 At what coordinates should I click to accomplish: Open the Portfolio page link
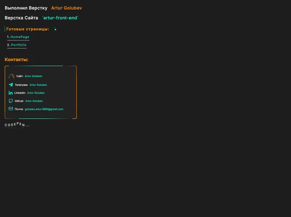19,45
